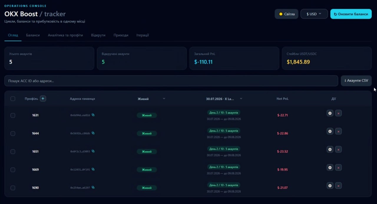Focus the Пошук ACC ID search field
The width and height of the screenshot is (377, 204).
point(171,81)
